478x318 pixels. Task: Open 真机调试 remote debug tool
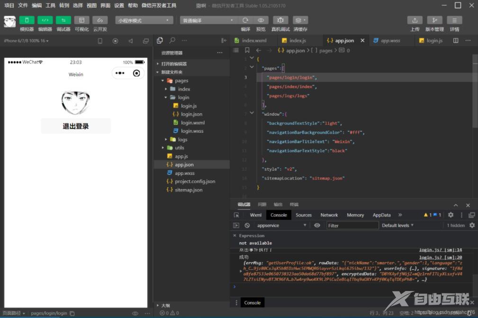pyautogui.click(x=280, y=20)
